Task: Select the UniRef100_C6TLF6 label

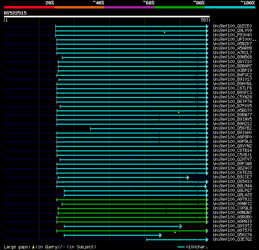Action: pos(232,88)
